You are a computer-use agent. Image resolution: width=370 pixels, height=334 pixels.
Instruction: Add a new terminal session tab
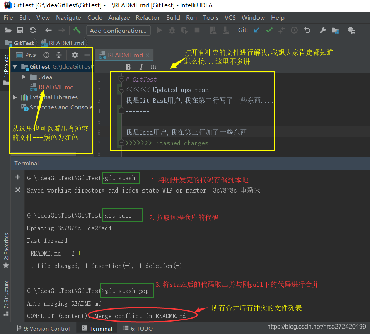pos(17,177)
